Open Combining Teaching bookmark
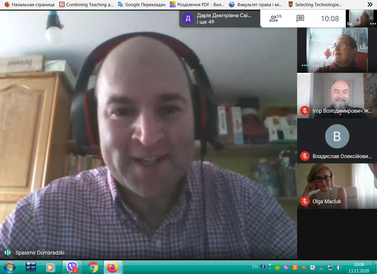Viewport: 377px width, 274px height. pos(86,4)
